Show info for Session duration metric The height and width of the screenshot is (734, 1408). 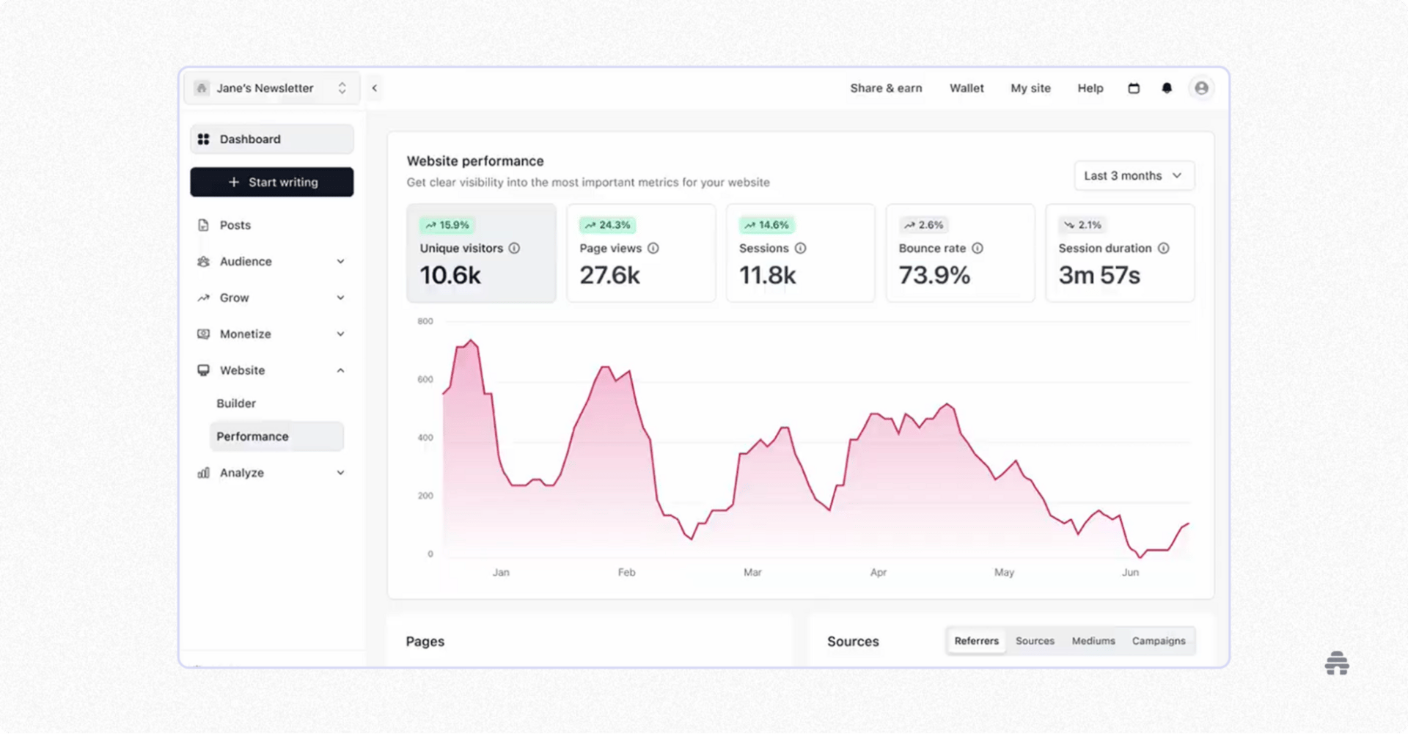point(1164,249)
